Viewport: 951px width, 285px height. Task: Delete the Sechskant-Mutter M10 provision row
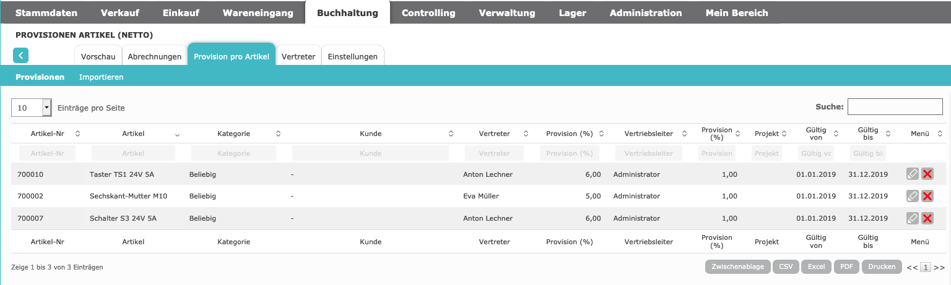927,196
